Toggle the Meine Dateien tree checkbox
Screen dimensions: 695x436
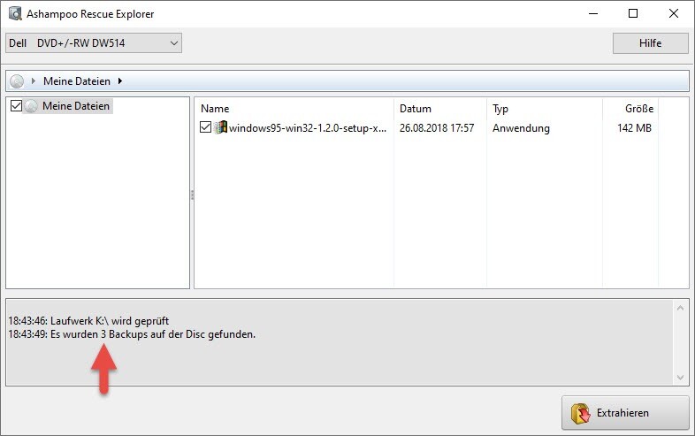pos(15,106)
